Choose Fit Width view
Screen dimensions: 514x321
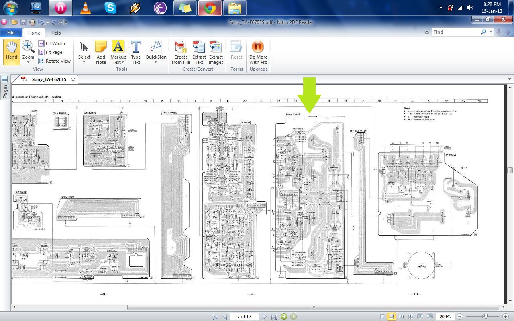coord(52,43)
